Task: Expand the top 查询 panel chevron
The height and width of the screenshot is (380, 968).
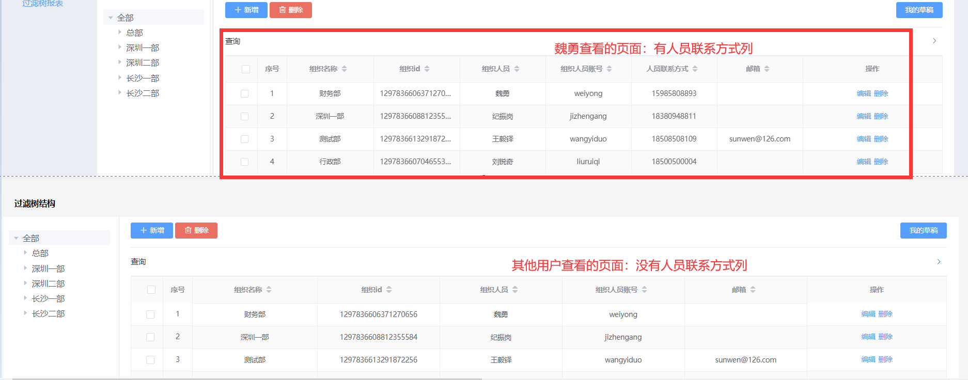Action: [934, 41]
